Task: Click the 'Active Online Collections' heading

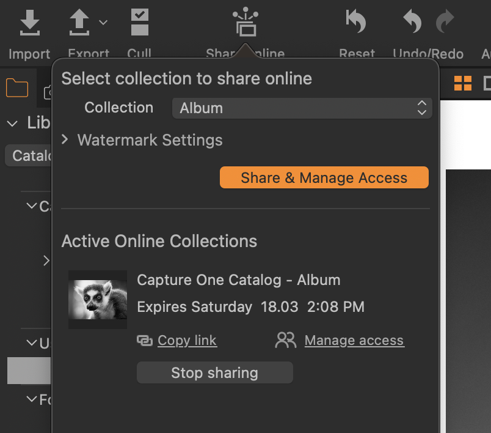Action: (159, 241)
